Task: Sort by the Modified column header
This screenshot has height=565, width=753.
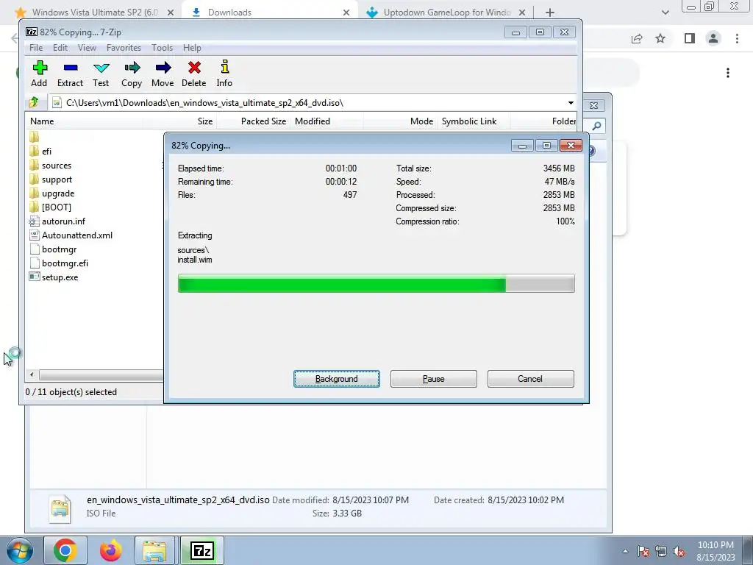Action: (x=327, y=121)
